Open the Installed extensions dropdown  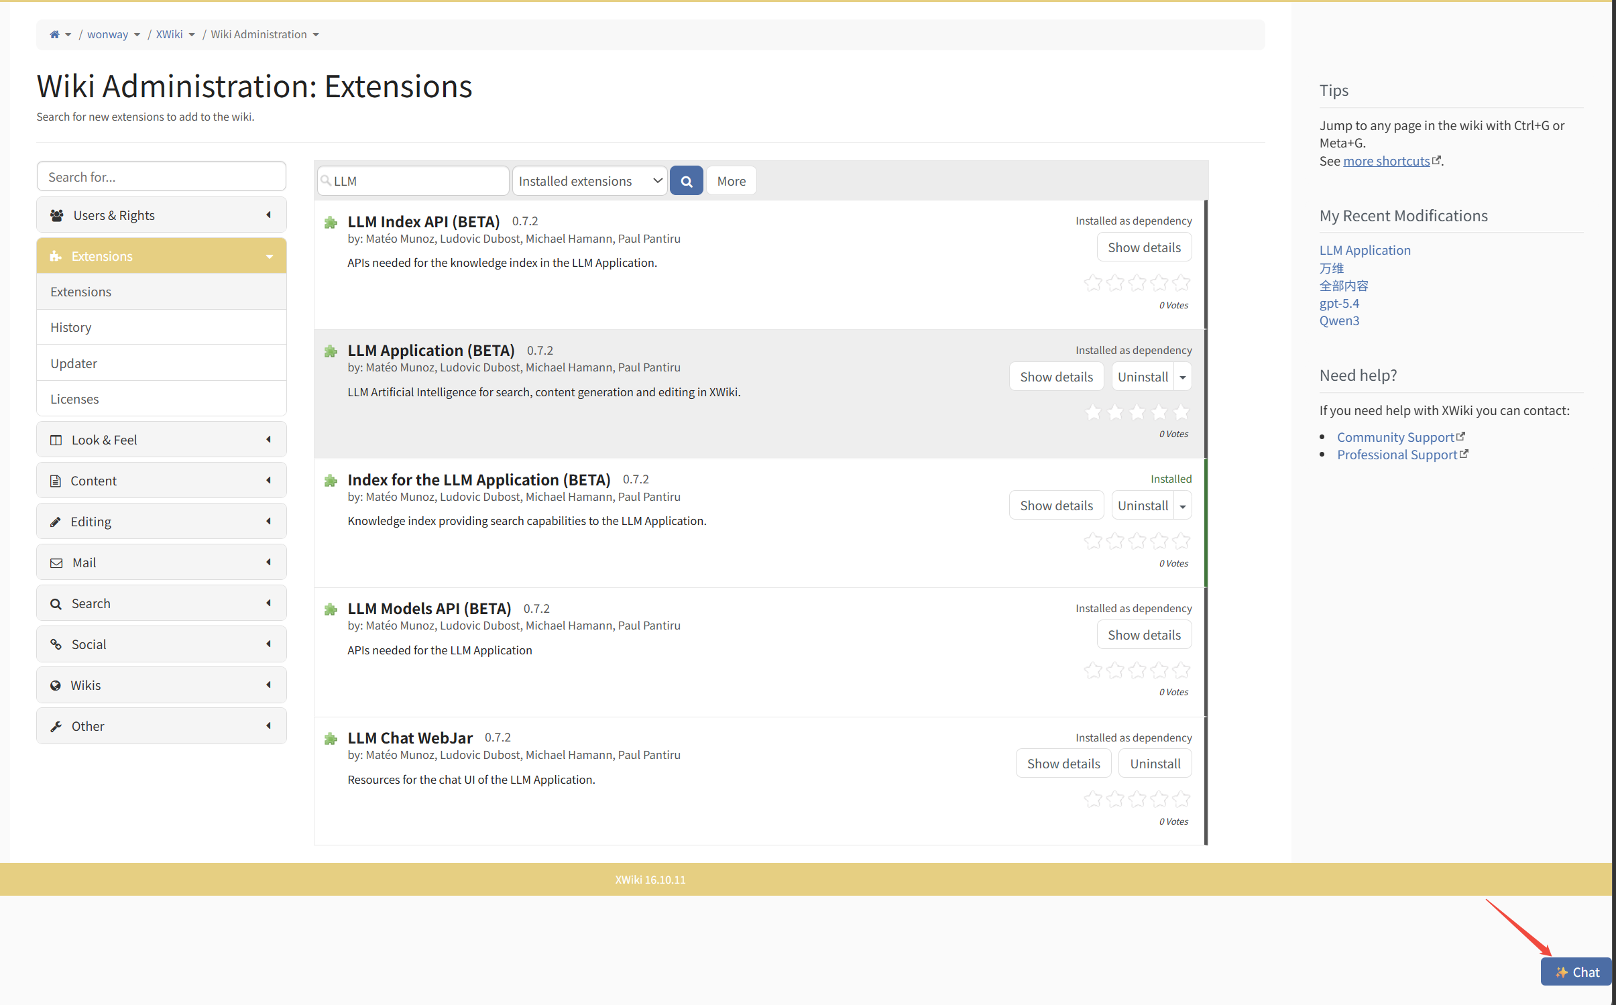tap(589, 181)
